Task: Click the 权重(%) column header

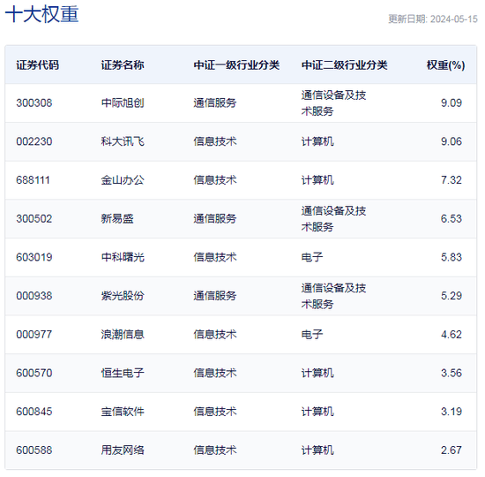Action: 445,65
